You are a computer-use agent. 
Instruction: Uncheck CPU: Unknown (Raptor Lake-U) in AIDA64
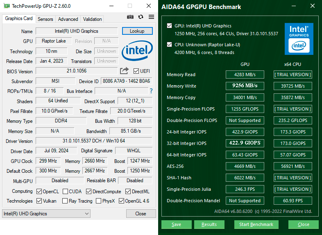coord(170,45)
